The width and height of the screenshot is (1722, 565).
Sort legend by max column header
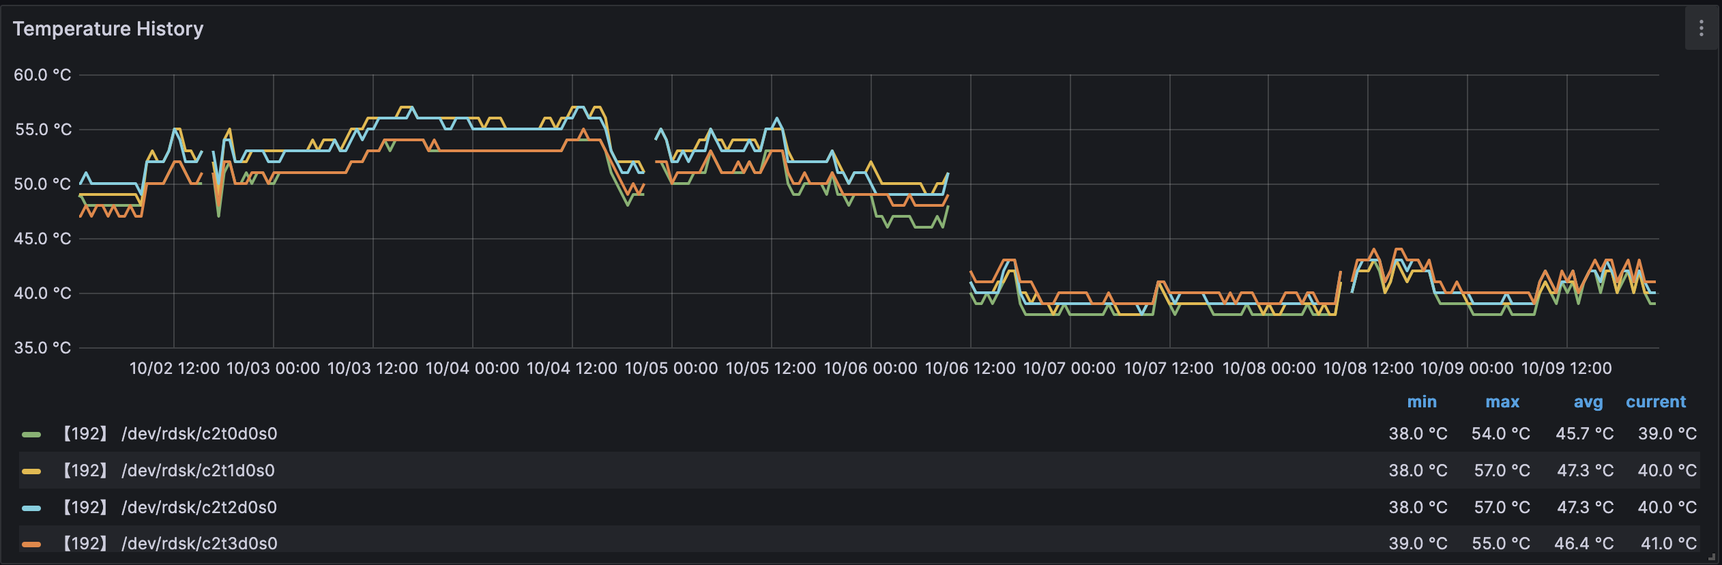1502,402
